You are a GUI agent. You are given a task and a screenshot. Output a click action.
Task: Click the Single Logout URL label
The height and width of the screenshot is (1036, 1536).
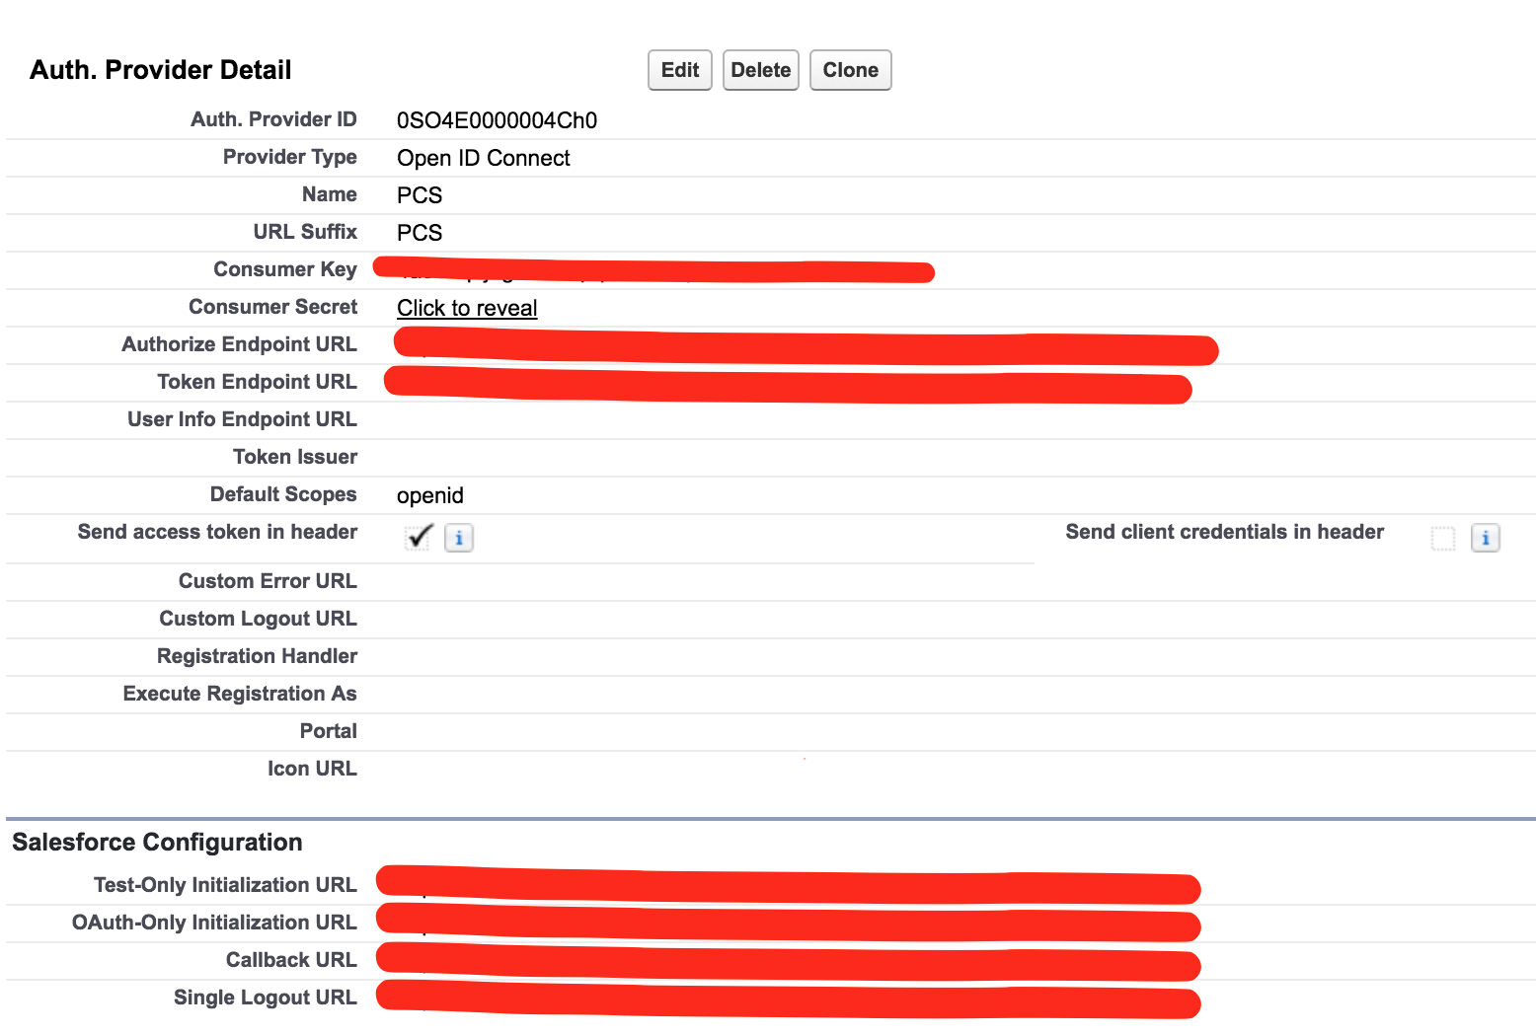click(265, 998)
